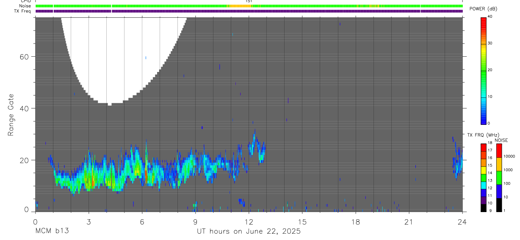Click the purple TX Freq strip
Screen dimensions: 520x240
(x=249, y=11)
